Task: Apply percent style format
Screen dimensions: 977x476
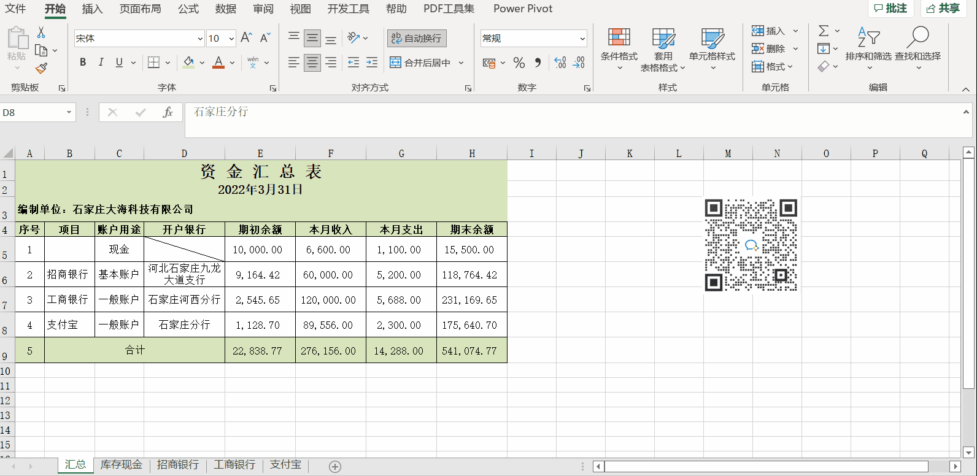Action: point(519,63)
